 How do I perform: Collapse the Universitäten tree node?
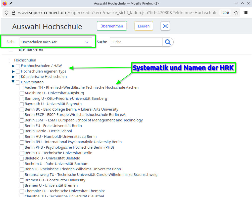click(x=13, y=82)
